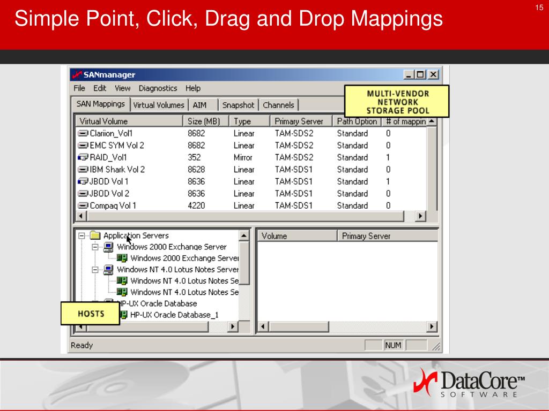Click the Volume column header in mappings pane
The height and width of the screenshot is (411, 549).
click(x=297, y=236)
